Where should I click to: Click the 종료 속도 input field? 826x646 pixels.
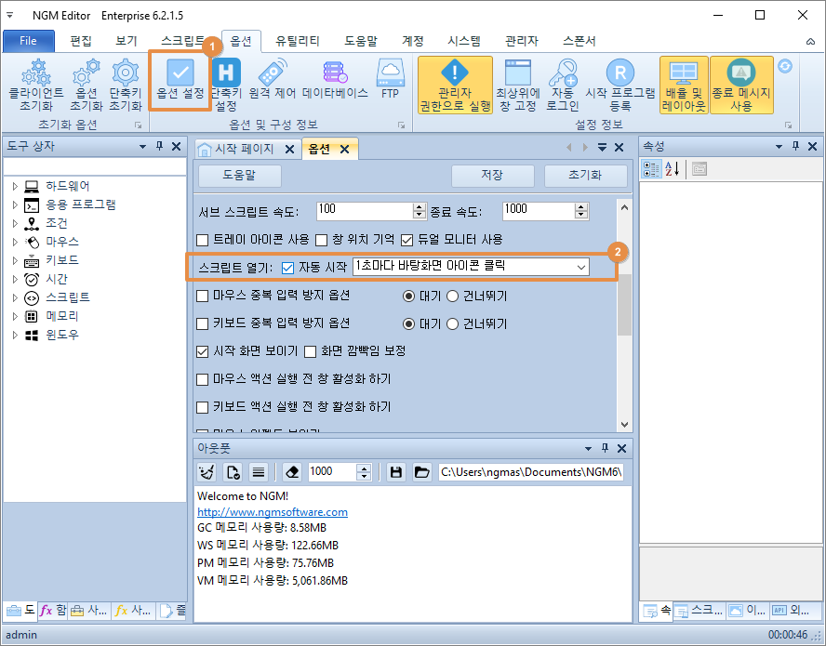tap(538, 211)
